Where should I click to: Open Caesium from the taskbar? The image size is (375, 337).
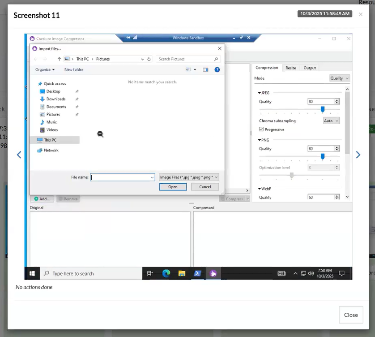(x=213, y=273)
